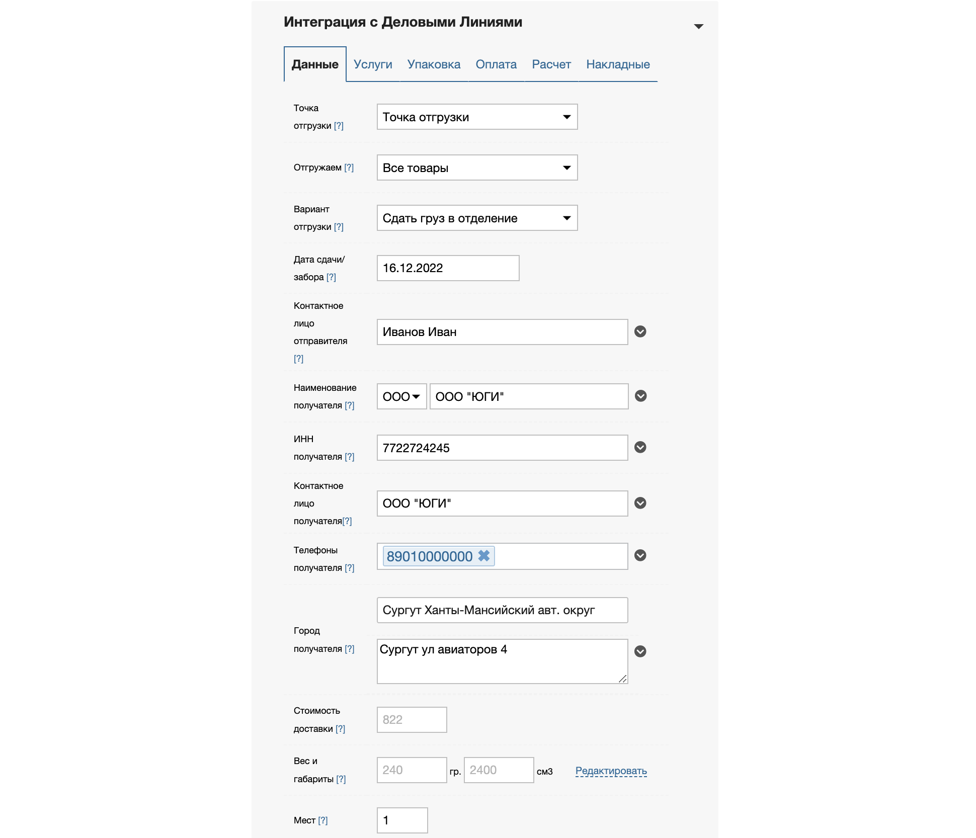The width and height of the screenshot is (976, 838).
Task: Click the date field showing 16.12.2022
Action: pos(448,268)
